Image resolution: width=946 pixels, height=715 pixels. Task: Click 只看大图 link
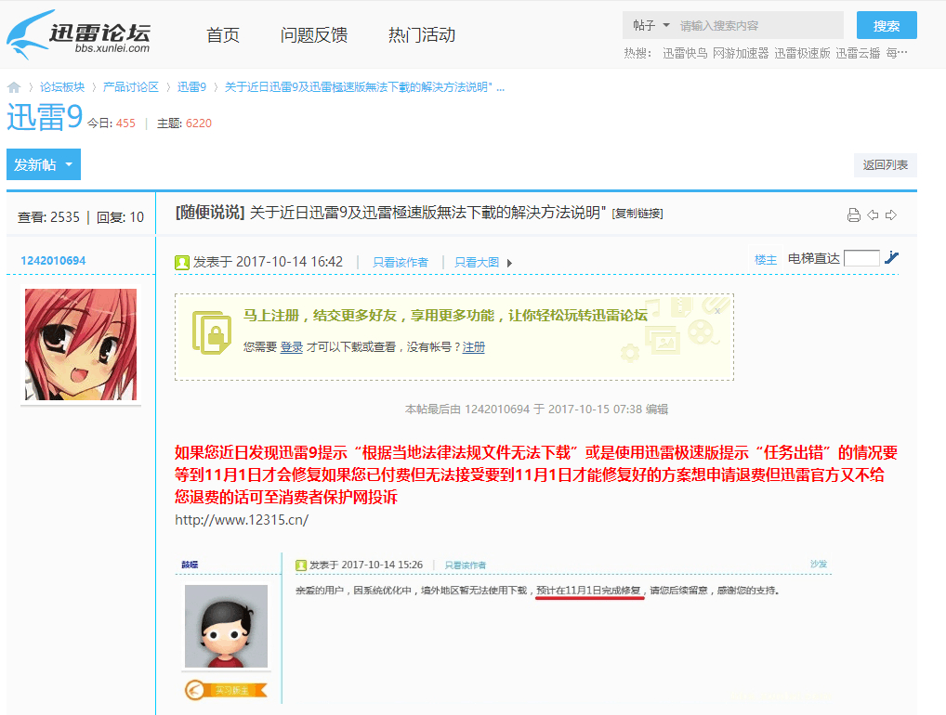click(x=477, y=262)
